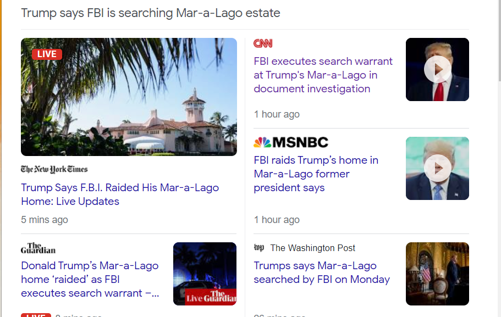Open 'Trump Says F.B.I. Raided His Mar-a-Lago Home' link
Image resolution: width=501 pixels, height=317 pixels.
pyautogui.click(x=120, y=194)
